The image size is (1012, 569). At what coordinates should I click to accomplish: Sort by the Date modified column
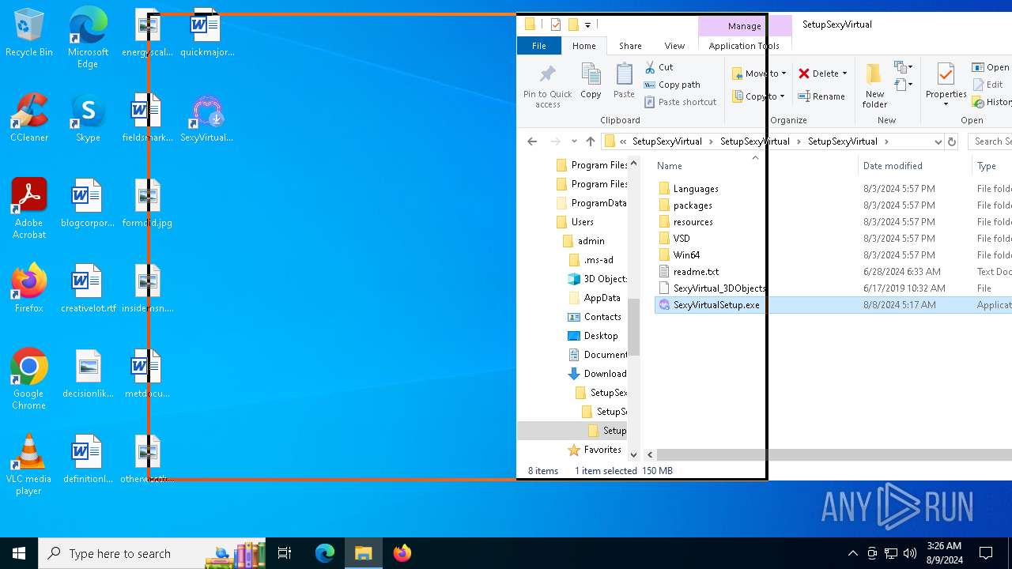[915, 166]
